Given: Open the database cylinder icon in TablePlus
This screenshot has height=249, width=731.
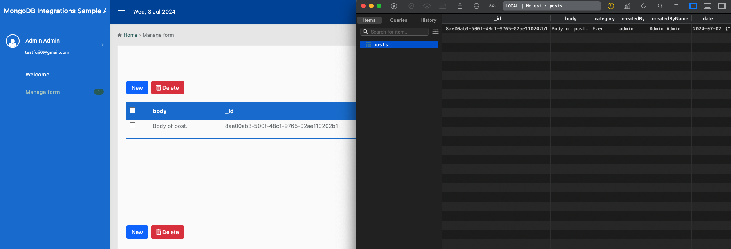Looking at the screenshot, I should 477,6.
